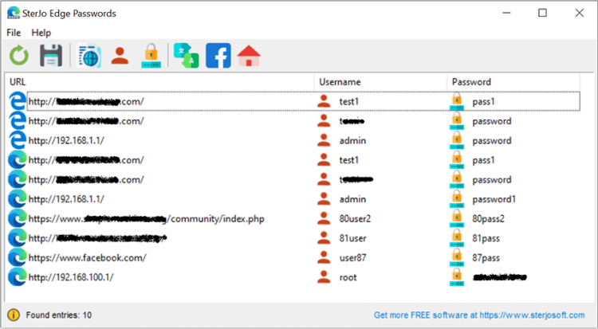This screenshot has width=598, height=329.
Task: Click the Edge icon beside community/index.php URL
Action: click(18, 218)
